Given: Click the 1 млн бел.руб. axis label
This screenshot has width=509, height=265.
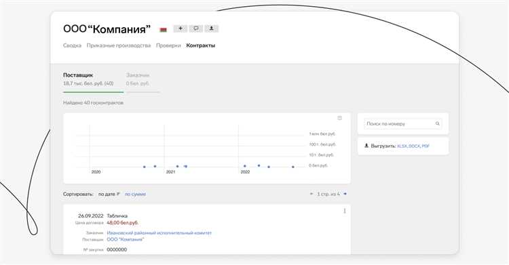Looking at the screenshot, I should pyautogui.click(x=322, y=134).
